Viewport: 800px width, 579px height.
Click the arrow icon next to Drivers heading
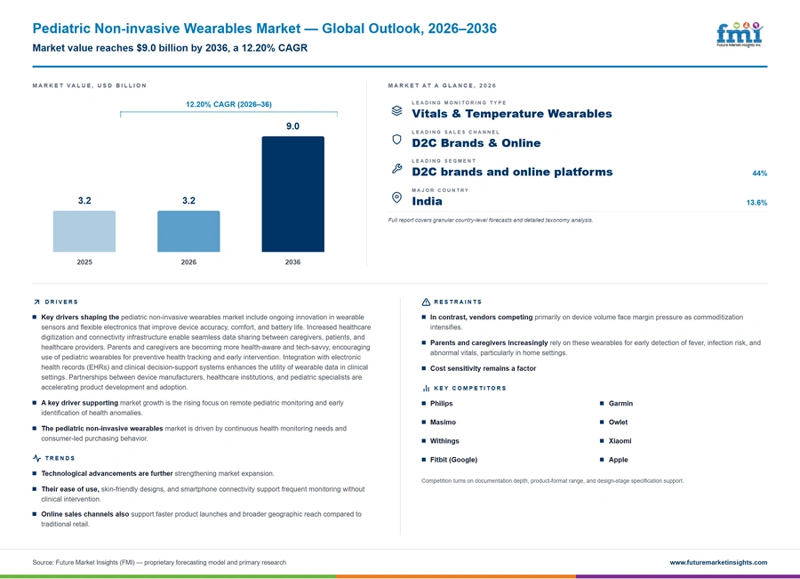click(x=36, y=302)
